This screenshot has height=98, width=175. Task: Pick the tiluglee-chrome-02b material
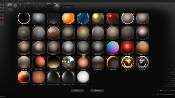tap(54, 77)
